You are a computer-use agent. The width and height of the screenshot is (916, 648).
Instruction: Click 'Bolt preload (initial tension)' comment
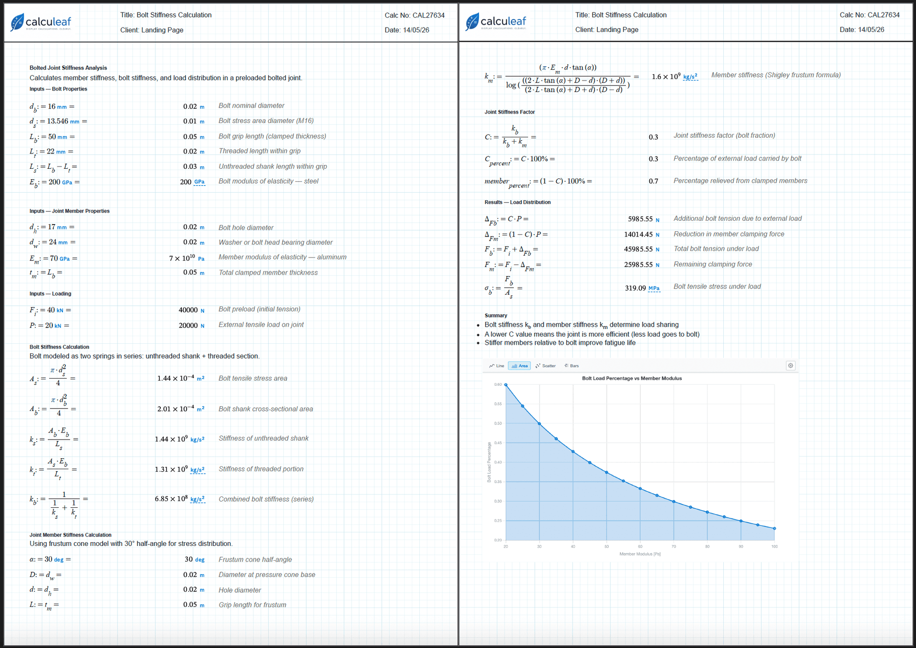[x=260, y=309]
